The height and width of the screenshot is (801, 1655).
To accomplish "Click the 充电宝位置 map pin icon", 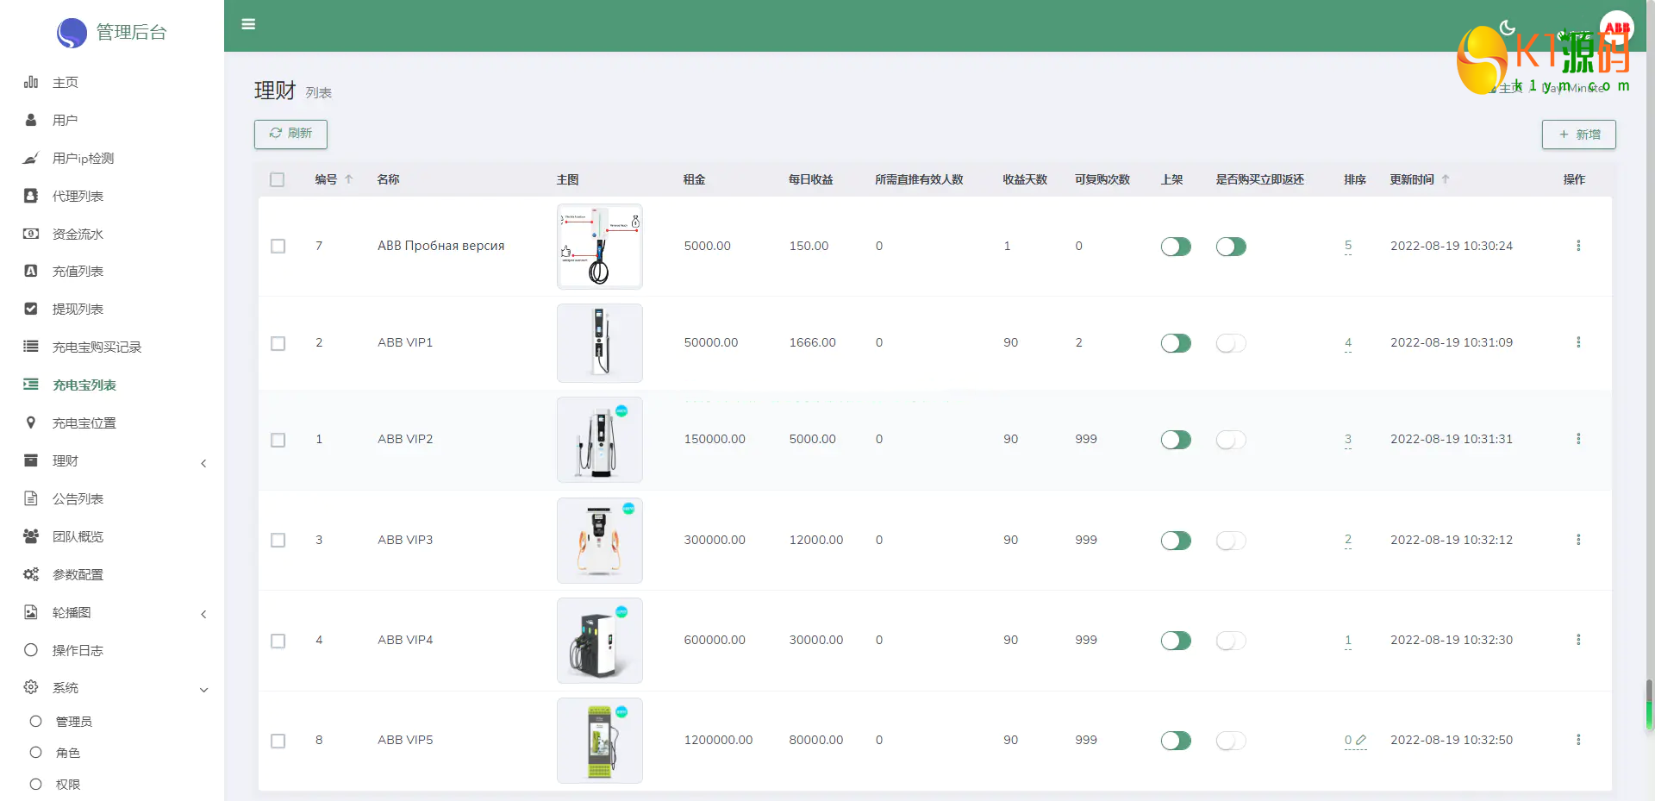I will 31,422.
